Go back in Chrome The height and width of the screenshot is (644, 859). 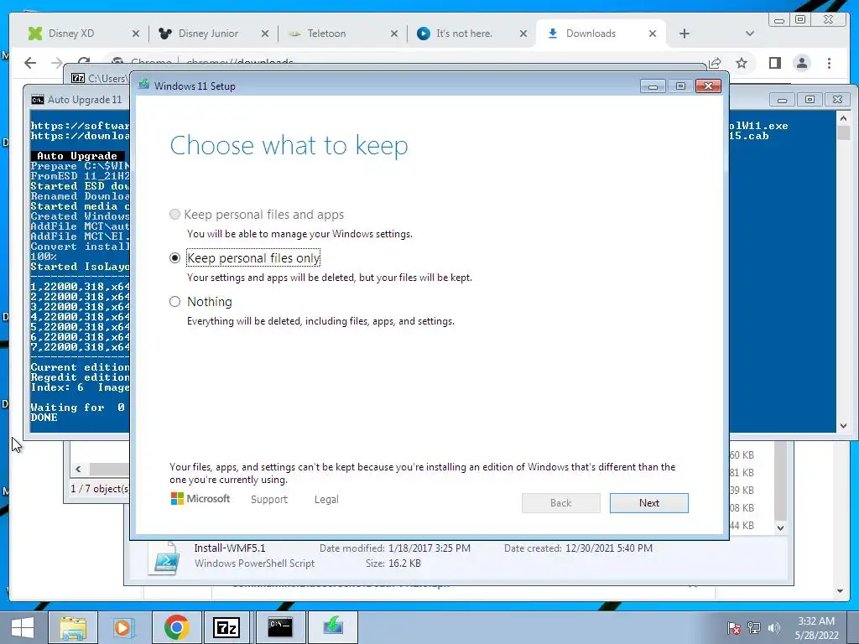pyautogui.click(x=30, y=63)
